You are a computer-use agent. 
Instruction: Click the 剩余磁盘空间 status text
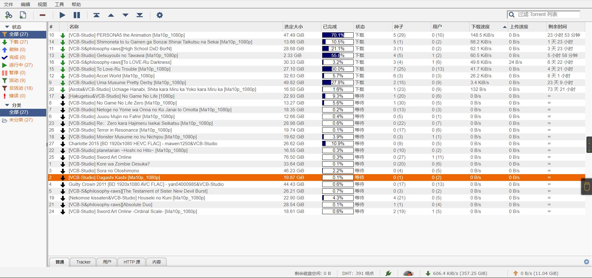pos(313,273)
